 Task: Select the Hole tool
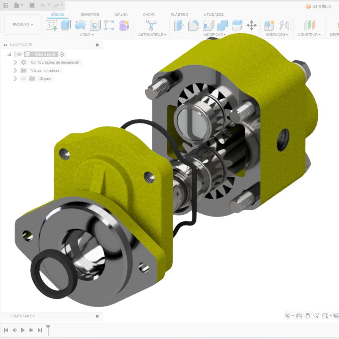click(95, 25)
